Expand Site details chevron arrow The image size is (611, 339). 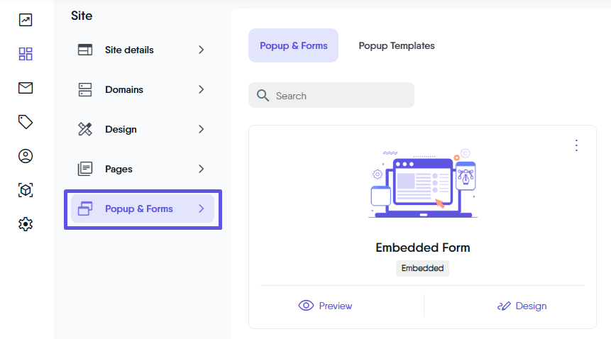coord(202,50)
